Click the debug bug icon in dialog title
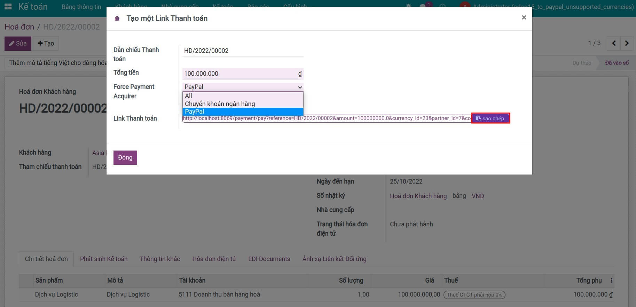The height and width of the screenshot is (307, 636). click(117, 19)
